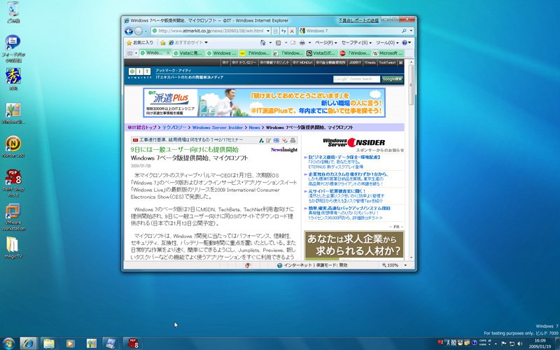Click the green A text-size icon in article bar
This screenshot has height=350, width=560.
(x=261, y=141)
